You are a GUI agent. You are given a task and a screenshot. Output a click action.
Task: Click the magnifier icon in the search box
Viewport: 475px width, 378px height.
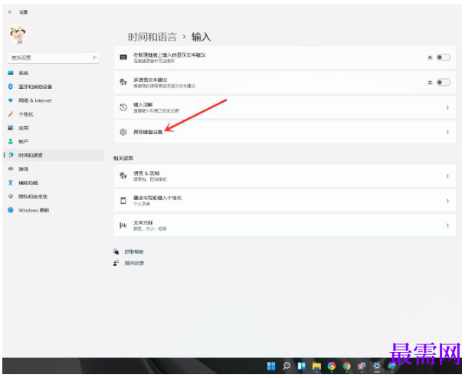[x=94, y=58]
